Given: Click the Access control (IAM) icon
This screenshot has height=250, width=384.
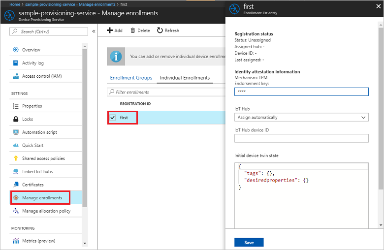Looking at the screenshot, I should point(16,76).
